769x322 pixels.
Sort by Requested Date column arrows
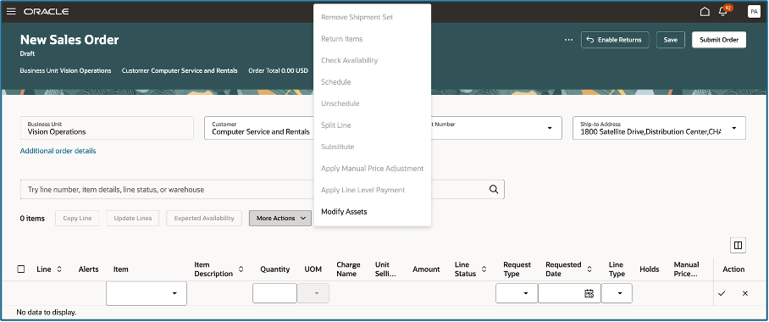[589, 269]
